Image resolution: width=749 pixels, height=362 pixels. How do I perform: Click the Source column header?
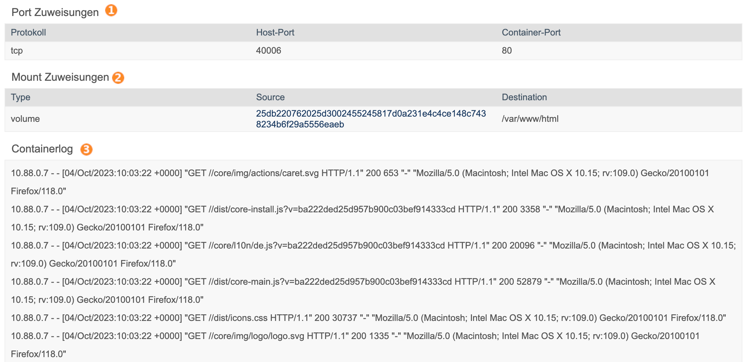tap(270, 97)
